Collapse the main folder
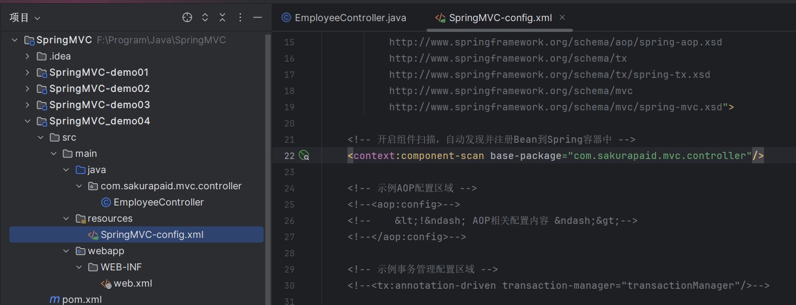Viewport: 796px width, 305px height. [54, 154]
